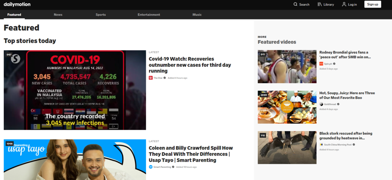This screenshot has width=392, height=180.
Task: Click the Library label in header
Action: pyautogui.click(x=328, y=5)
